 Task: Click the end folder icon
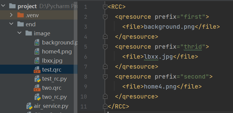coord(21,24)
